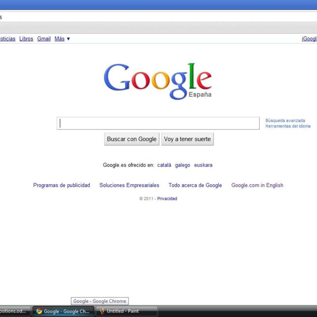317x317 pixels.
Task: Open the Privacidad footer link
Action: [167, 199]
